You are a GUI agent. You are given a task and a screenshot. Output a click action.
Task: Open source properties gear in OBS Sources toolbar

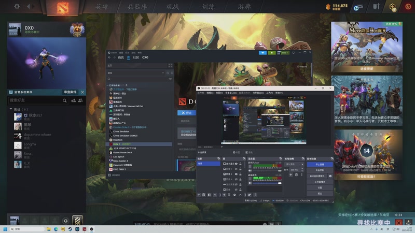(x=234, y=195)
